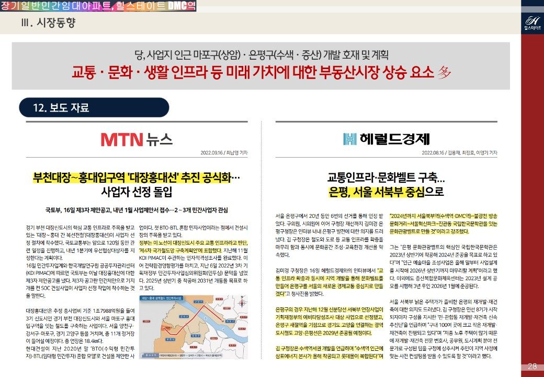The width and height of the screenshot is (544, 377).
Task: Click the highlighted quote beginning '2024년까지 서울북부역'
Action: tap(444, 223)
